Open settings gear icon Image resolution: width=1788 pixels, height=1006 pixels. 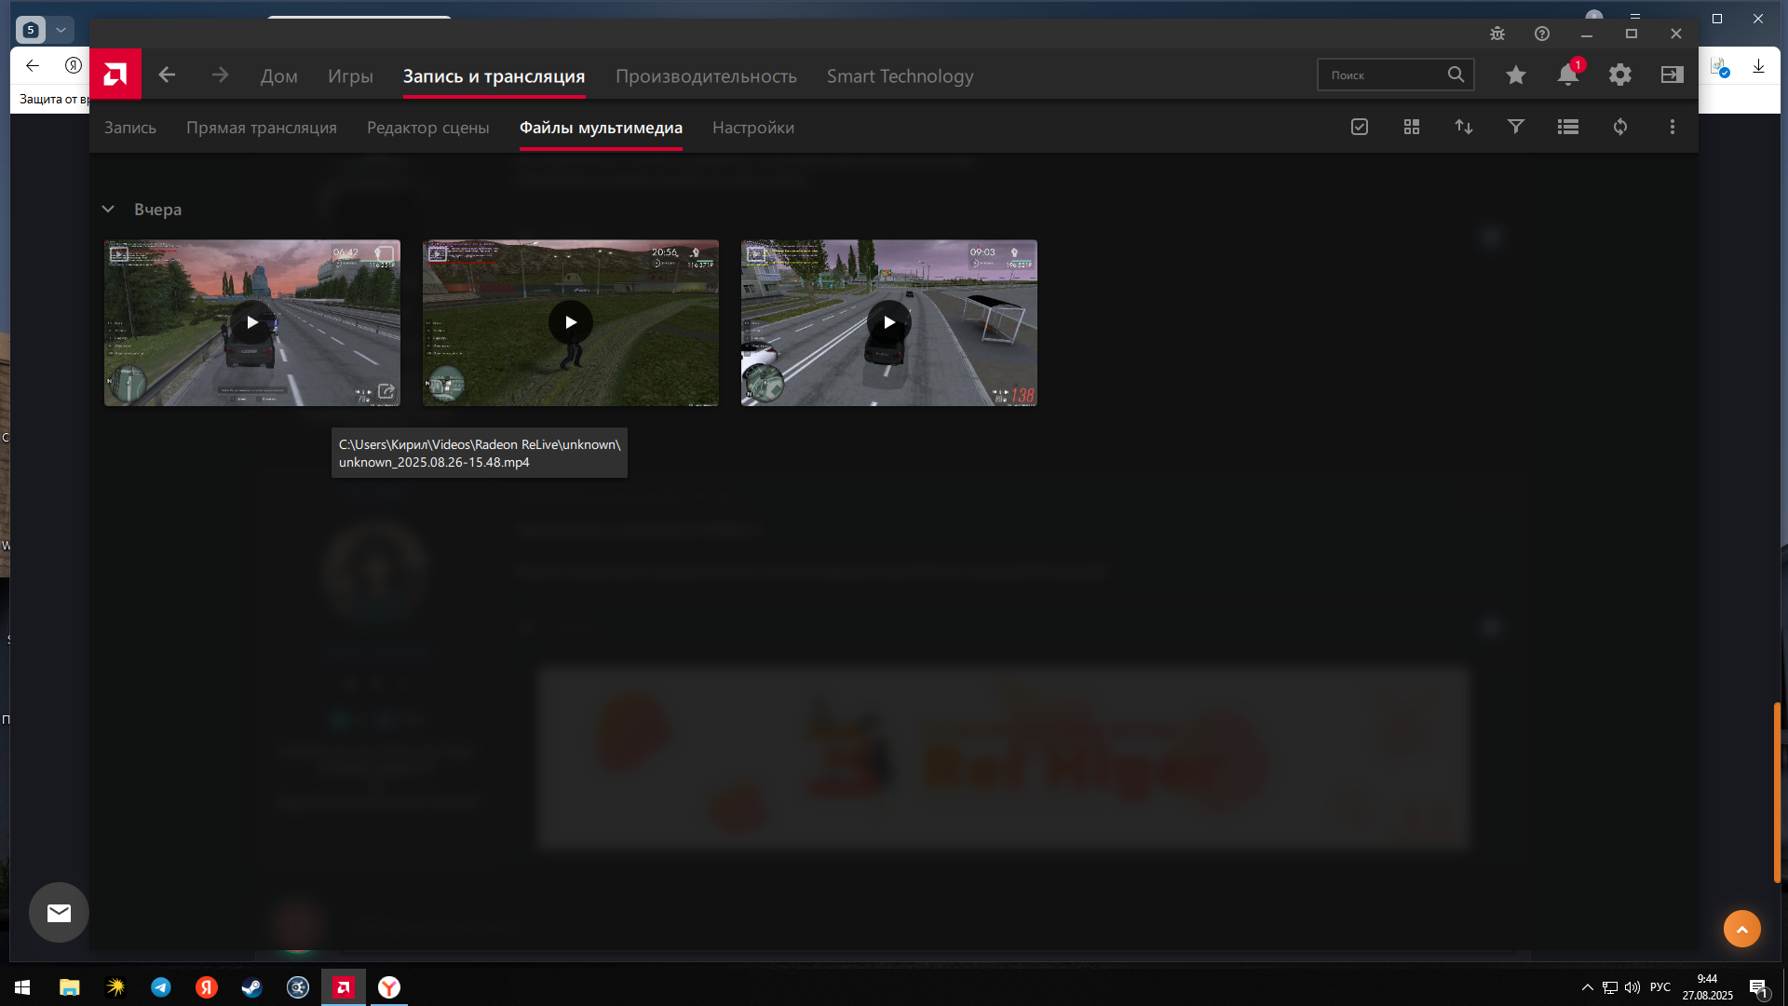coord(1620,75)
